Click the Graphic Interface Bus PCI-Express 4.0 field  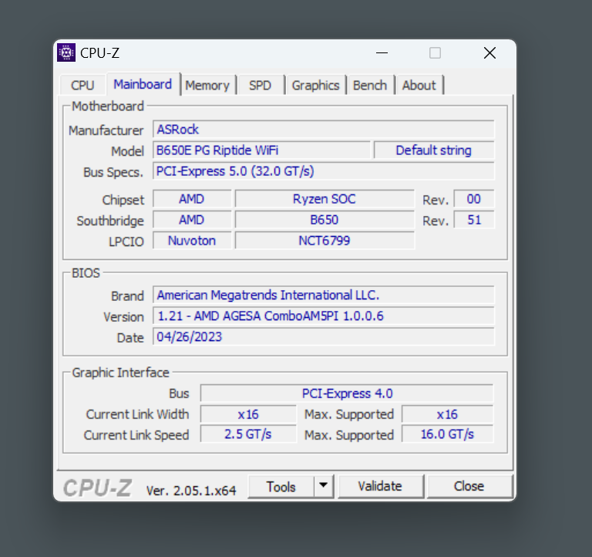click(347, 393)
